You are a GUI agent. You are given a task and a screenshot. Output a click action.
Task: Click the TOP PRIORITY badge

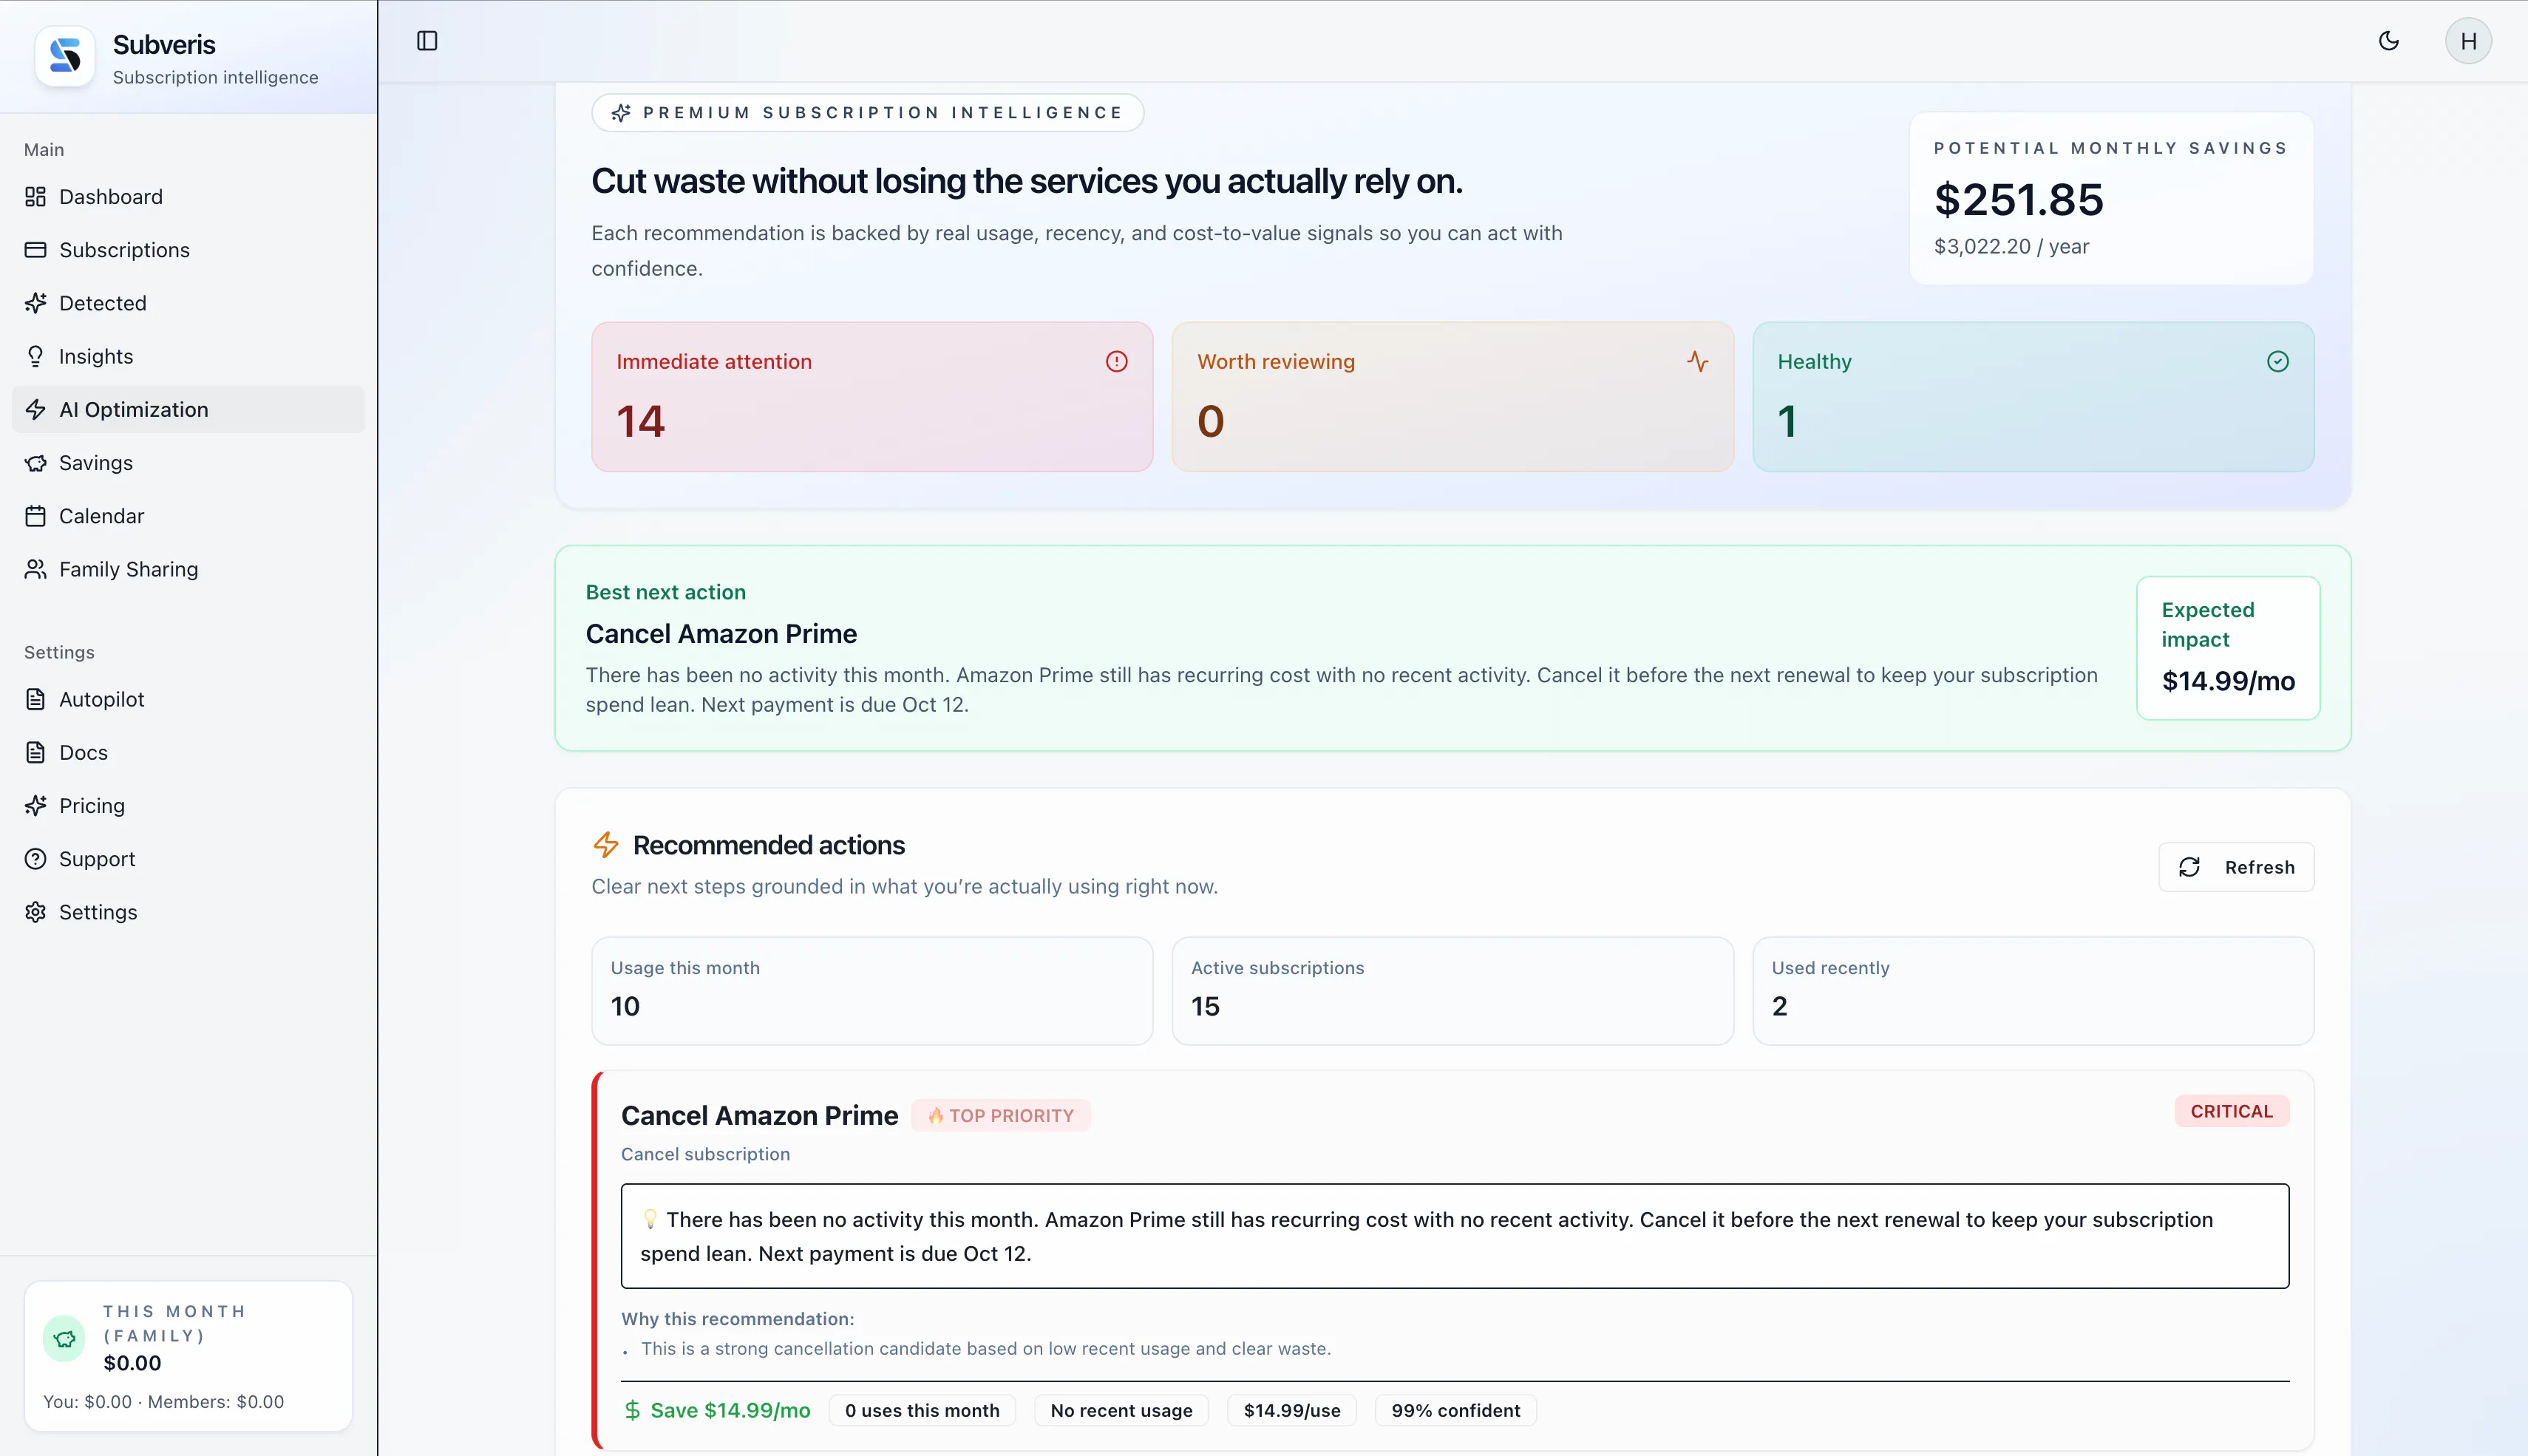pos(1000,1115)
